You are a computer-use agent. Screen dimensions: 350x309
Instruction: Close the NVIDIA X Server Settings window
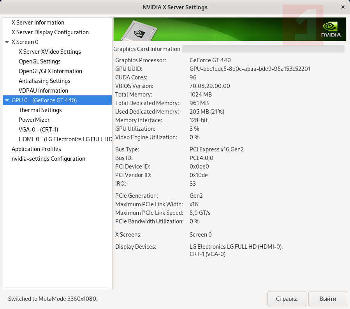[343, 7]
